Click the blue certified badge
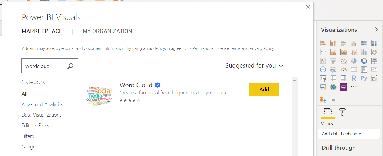Viewport: 383px width, 156px height. click(158, 85)
